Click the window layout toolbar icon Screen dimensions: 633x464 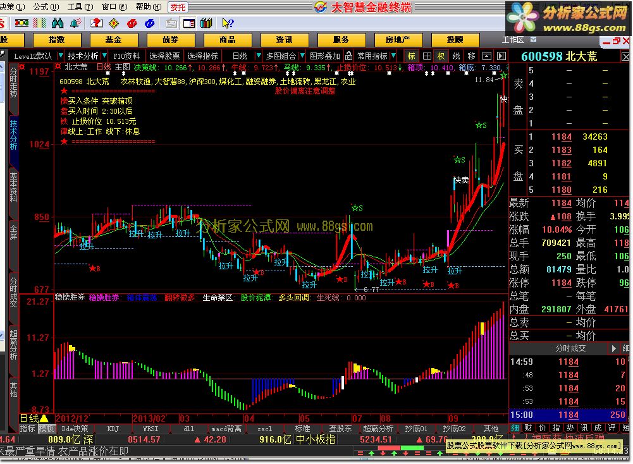pos(188,23)
